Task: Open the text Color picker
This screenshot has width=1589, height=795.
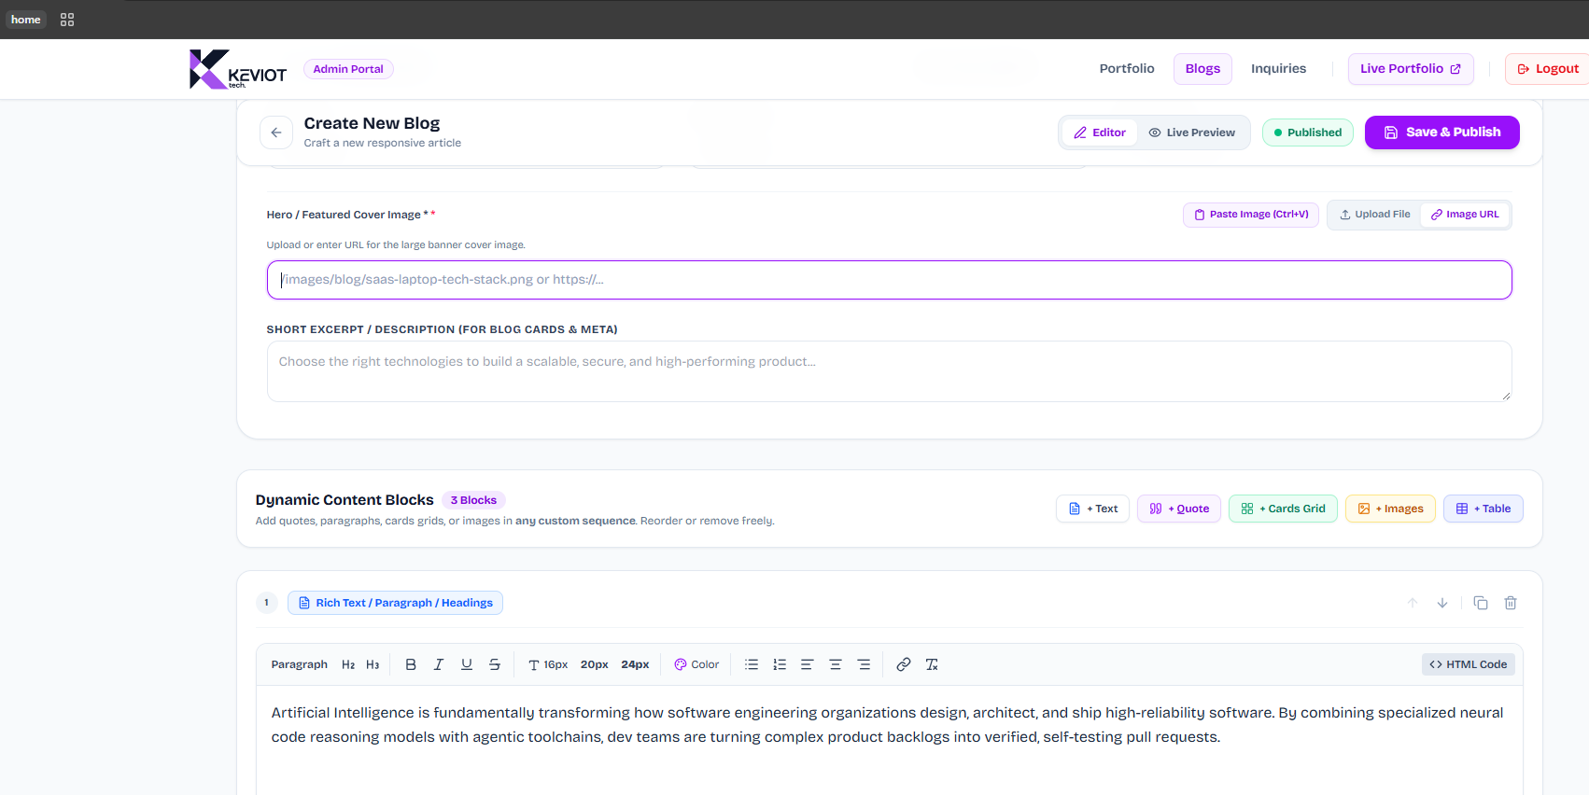Action: (x=696, y=664)
